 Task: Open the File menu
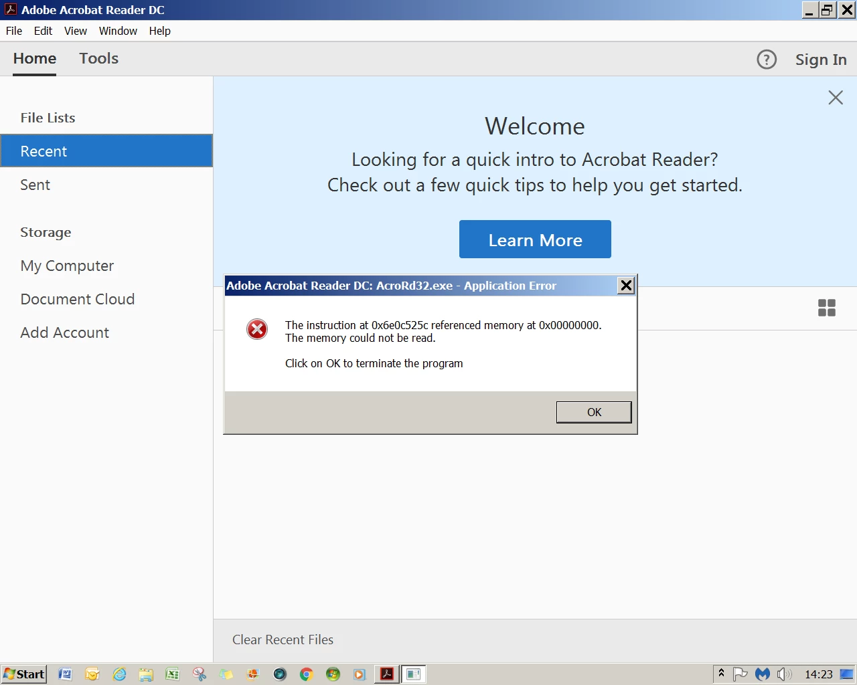(14, 31)
